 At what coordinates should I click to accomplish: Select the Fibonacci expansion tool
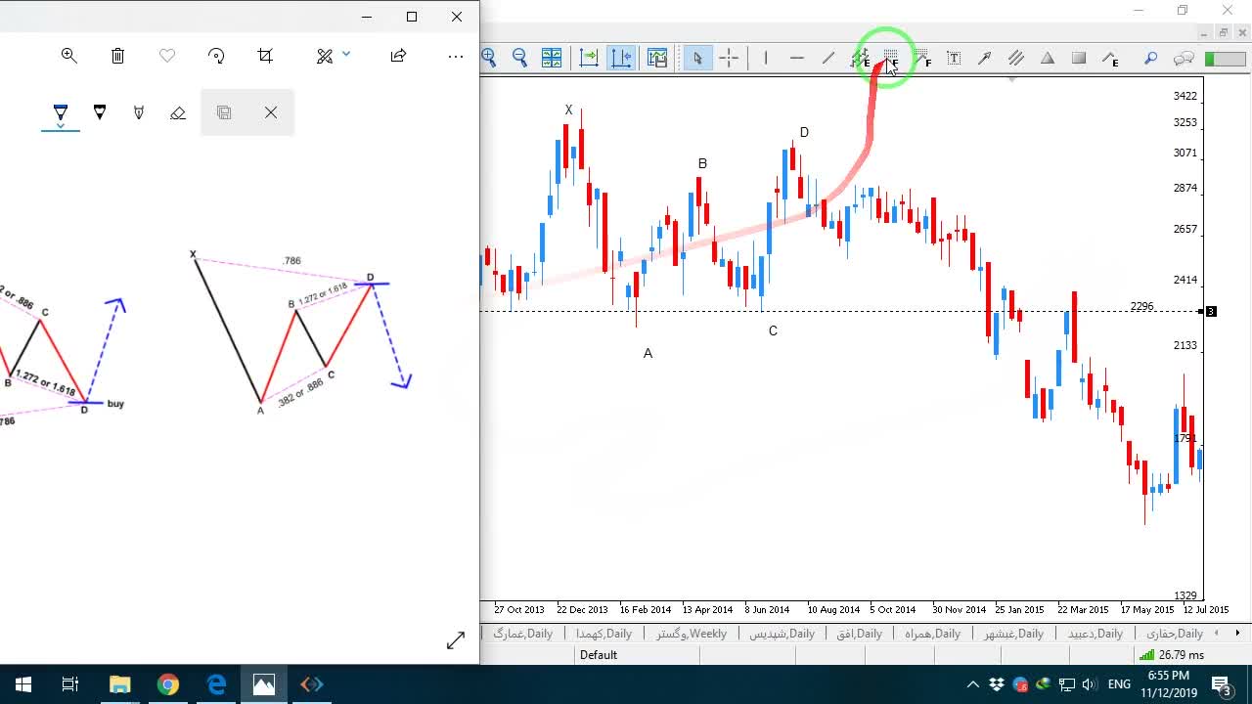click(x=1110, y=58)
